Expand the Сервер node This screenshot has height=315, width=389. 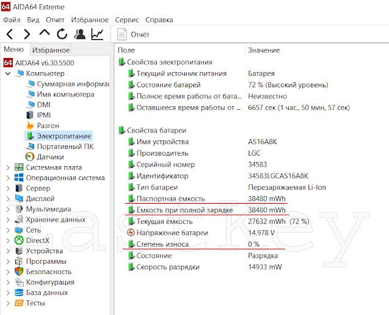8,189
